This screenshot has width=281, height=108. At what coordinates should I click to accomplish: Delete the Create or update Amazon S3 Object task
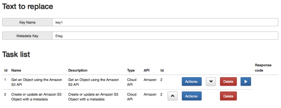[228, 96]
